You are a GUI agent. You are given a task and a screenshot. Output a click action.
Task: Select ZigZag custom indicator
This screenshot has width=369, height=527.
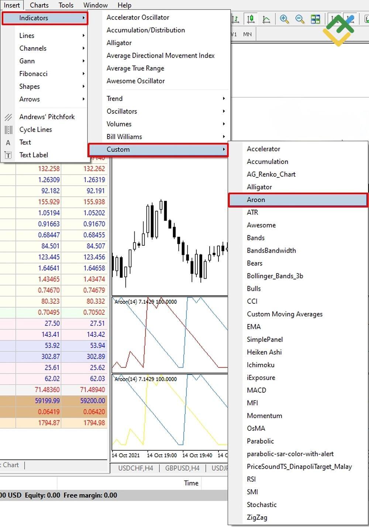click(x=298, y=518)
